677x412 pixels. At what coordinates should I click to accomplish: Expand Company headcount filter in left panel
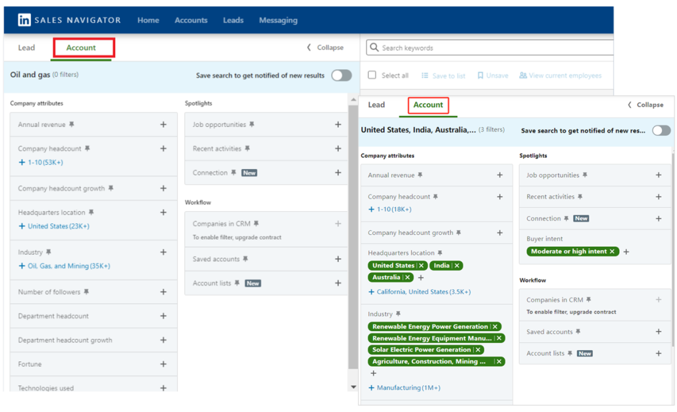click(163, 148)
